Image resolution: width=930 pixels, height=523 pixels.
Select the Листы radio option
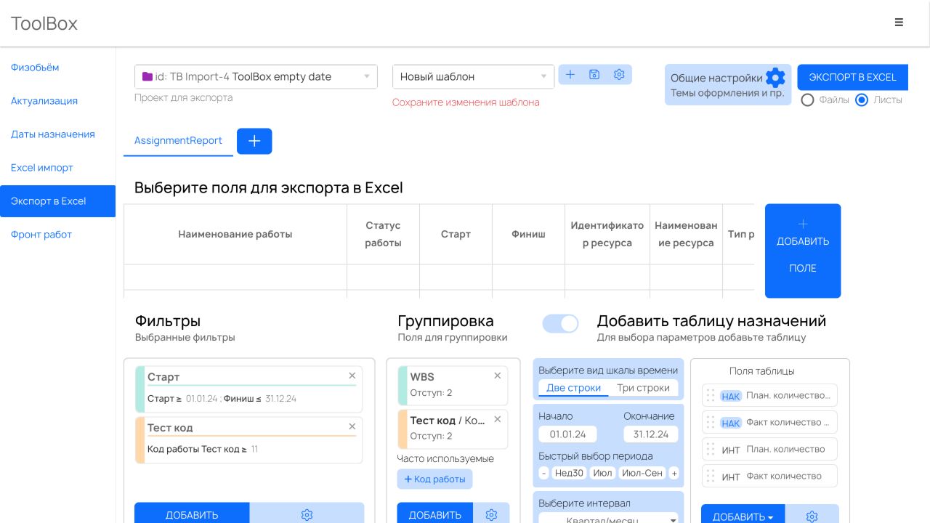tap(862, 100)
